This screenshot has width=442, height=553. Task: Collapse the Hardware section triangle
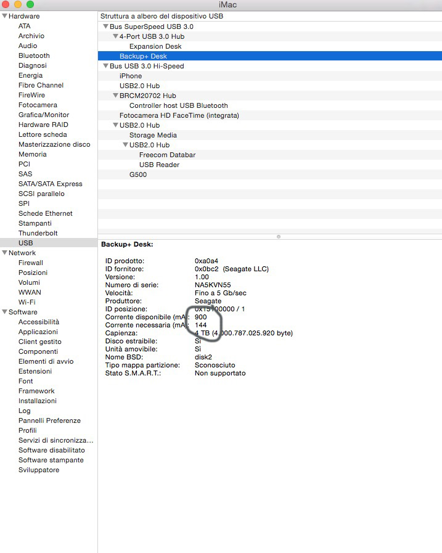[4, 16]
